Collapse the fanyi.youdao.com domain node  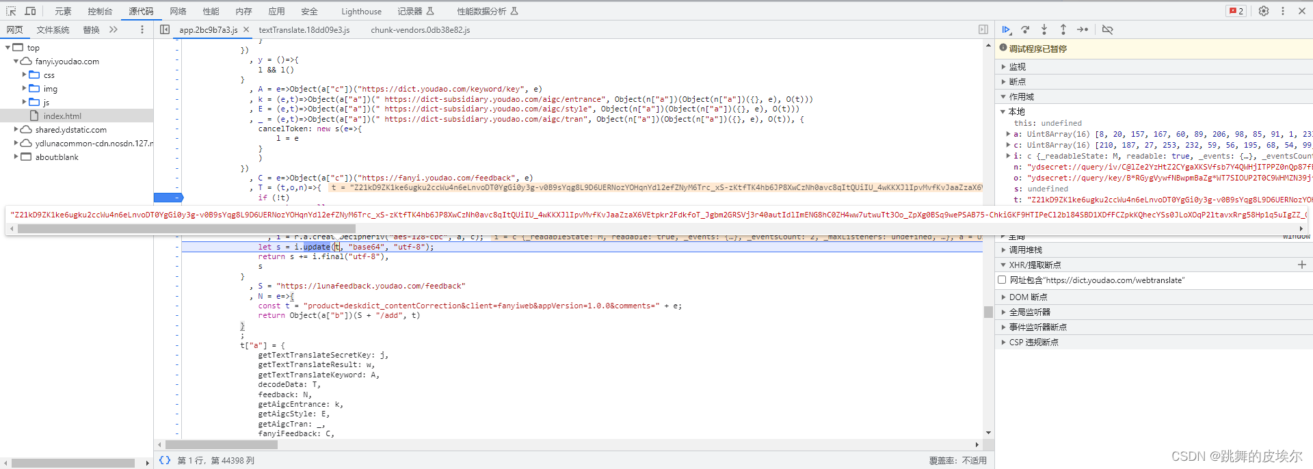(x=16, y=62)
